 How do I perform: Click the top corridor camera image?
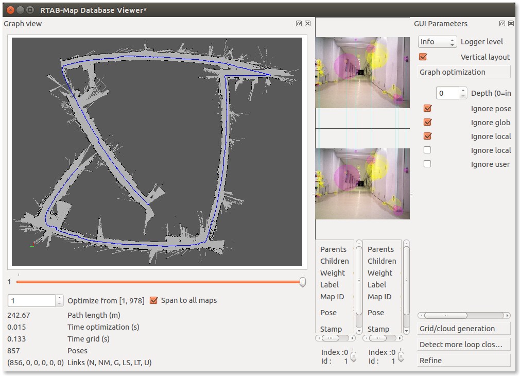[x=362, y=72]
